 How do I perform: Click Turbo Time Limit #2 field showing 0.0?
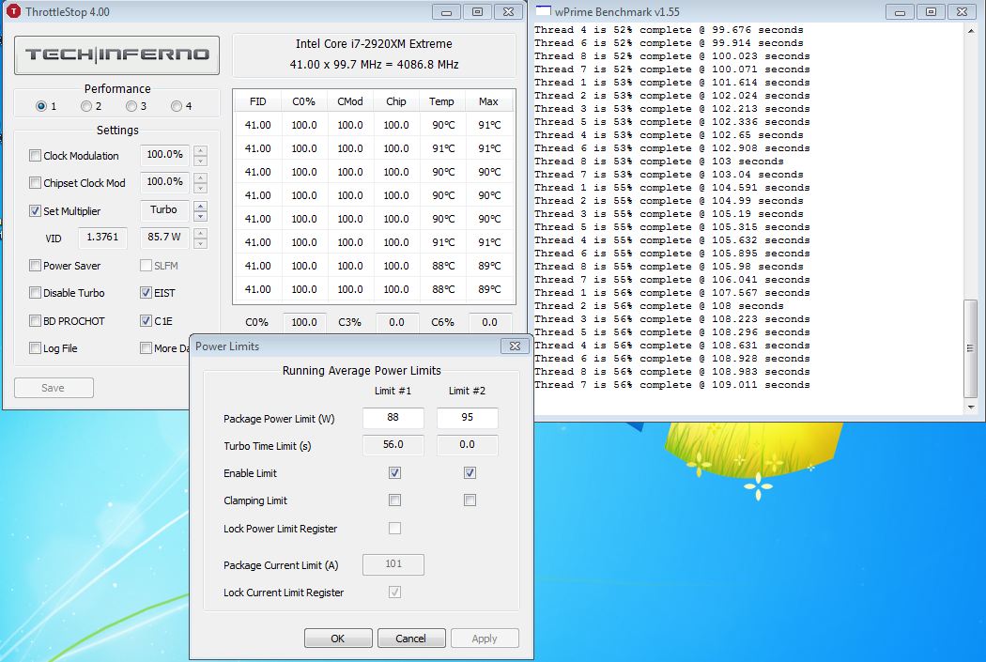[x=468, y=445]
